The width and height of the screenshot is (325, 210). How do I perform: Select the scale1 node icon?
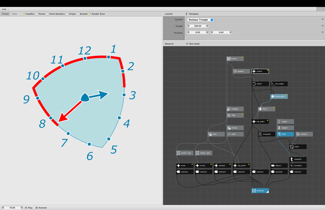292,147
